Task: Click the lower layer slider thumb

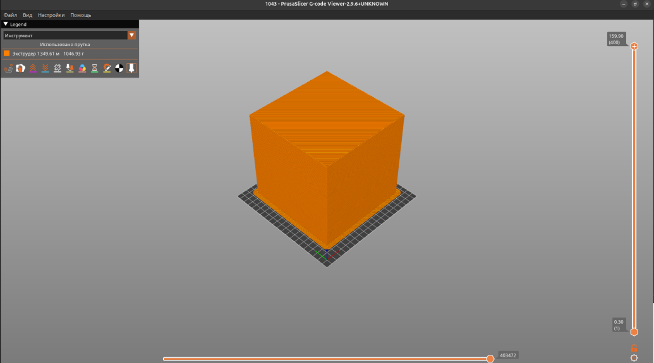Action: click(x=634, y=331)
